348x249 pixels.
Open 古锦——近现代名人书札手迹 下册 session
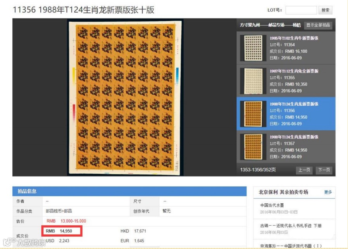(291, 226)
